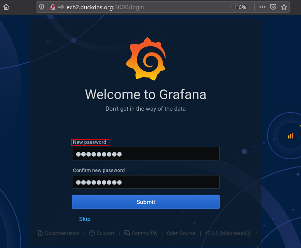Click the Welcome to Grafana heading

146,94
